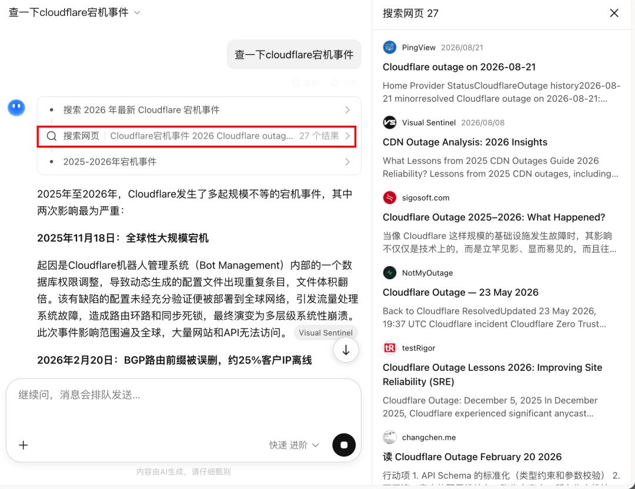Expand the 搜索网页 27 个结果 row
This screenshot has width=635, height=489.
(x=196, y=136)
